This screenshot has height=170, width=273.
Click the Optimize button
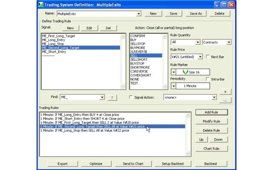96,164
